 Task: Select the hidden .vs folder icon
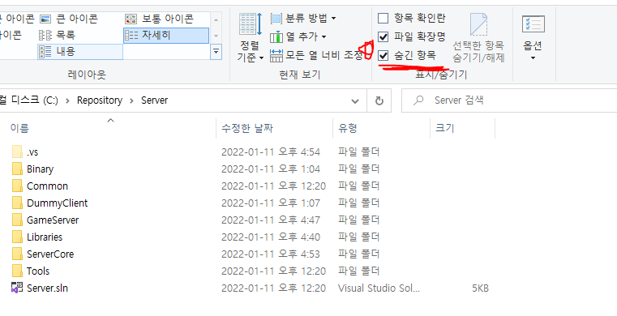(x=17, y=152)
